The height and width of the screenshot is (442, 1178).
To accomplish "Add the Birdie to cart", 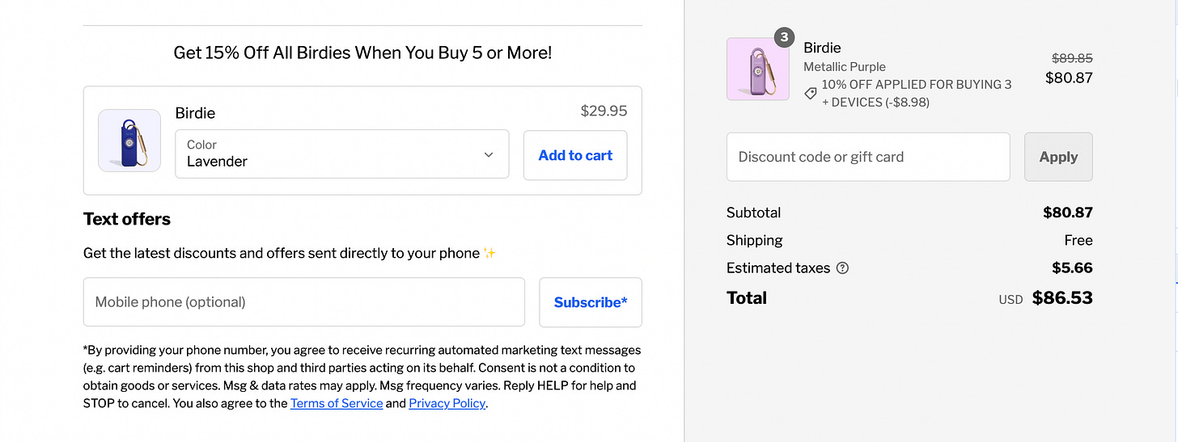I will pos(575,155).
